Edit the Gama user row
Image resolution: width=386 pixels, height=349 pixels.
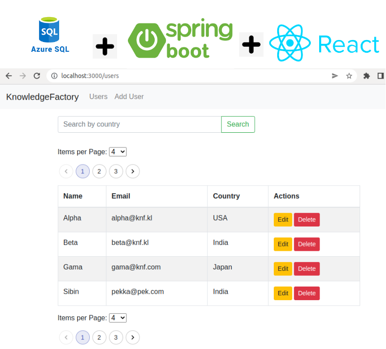(283, 269)
